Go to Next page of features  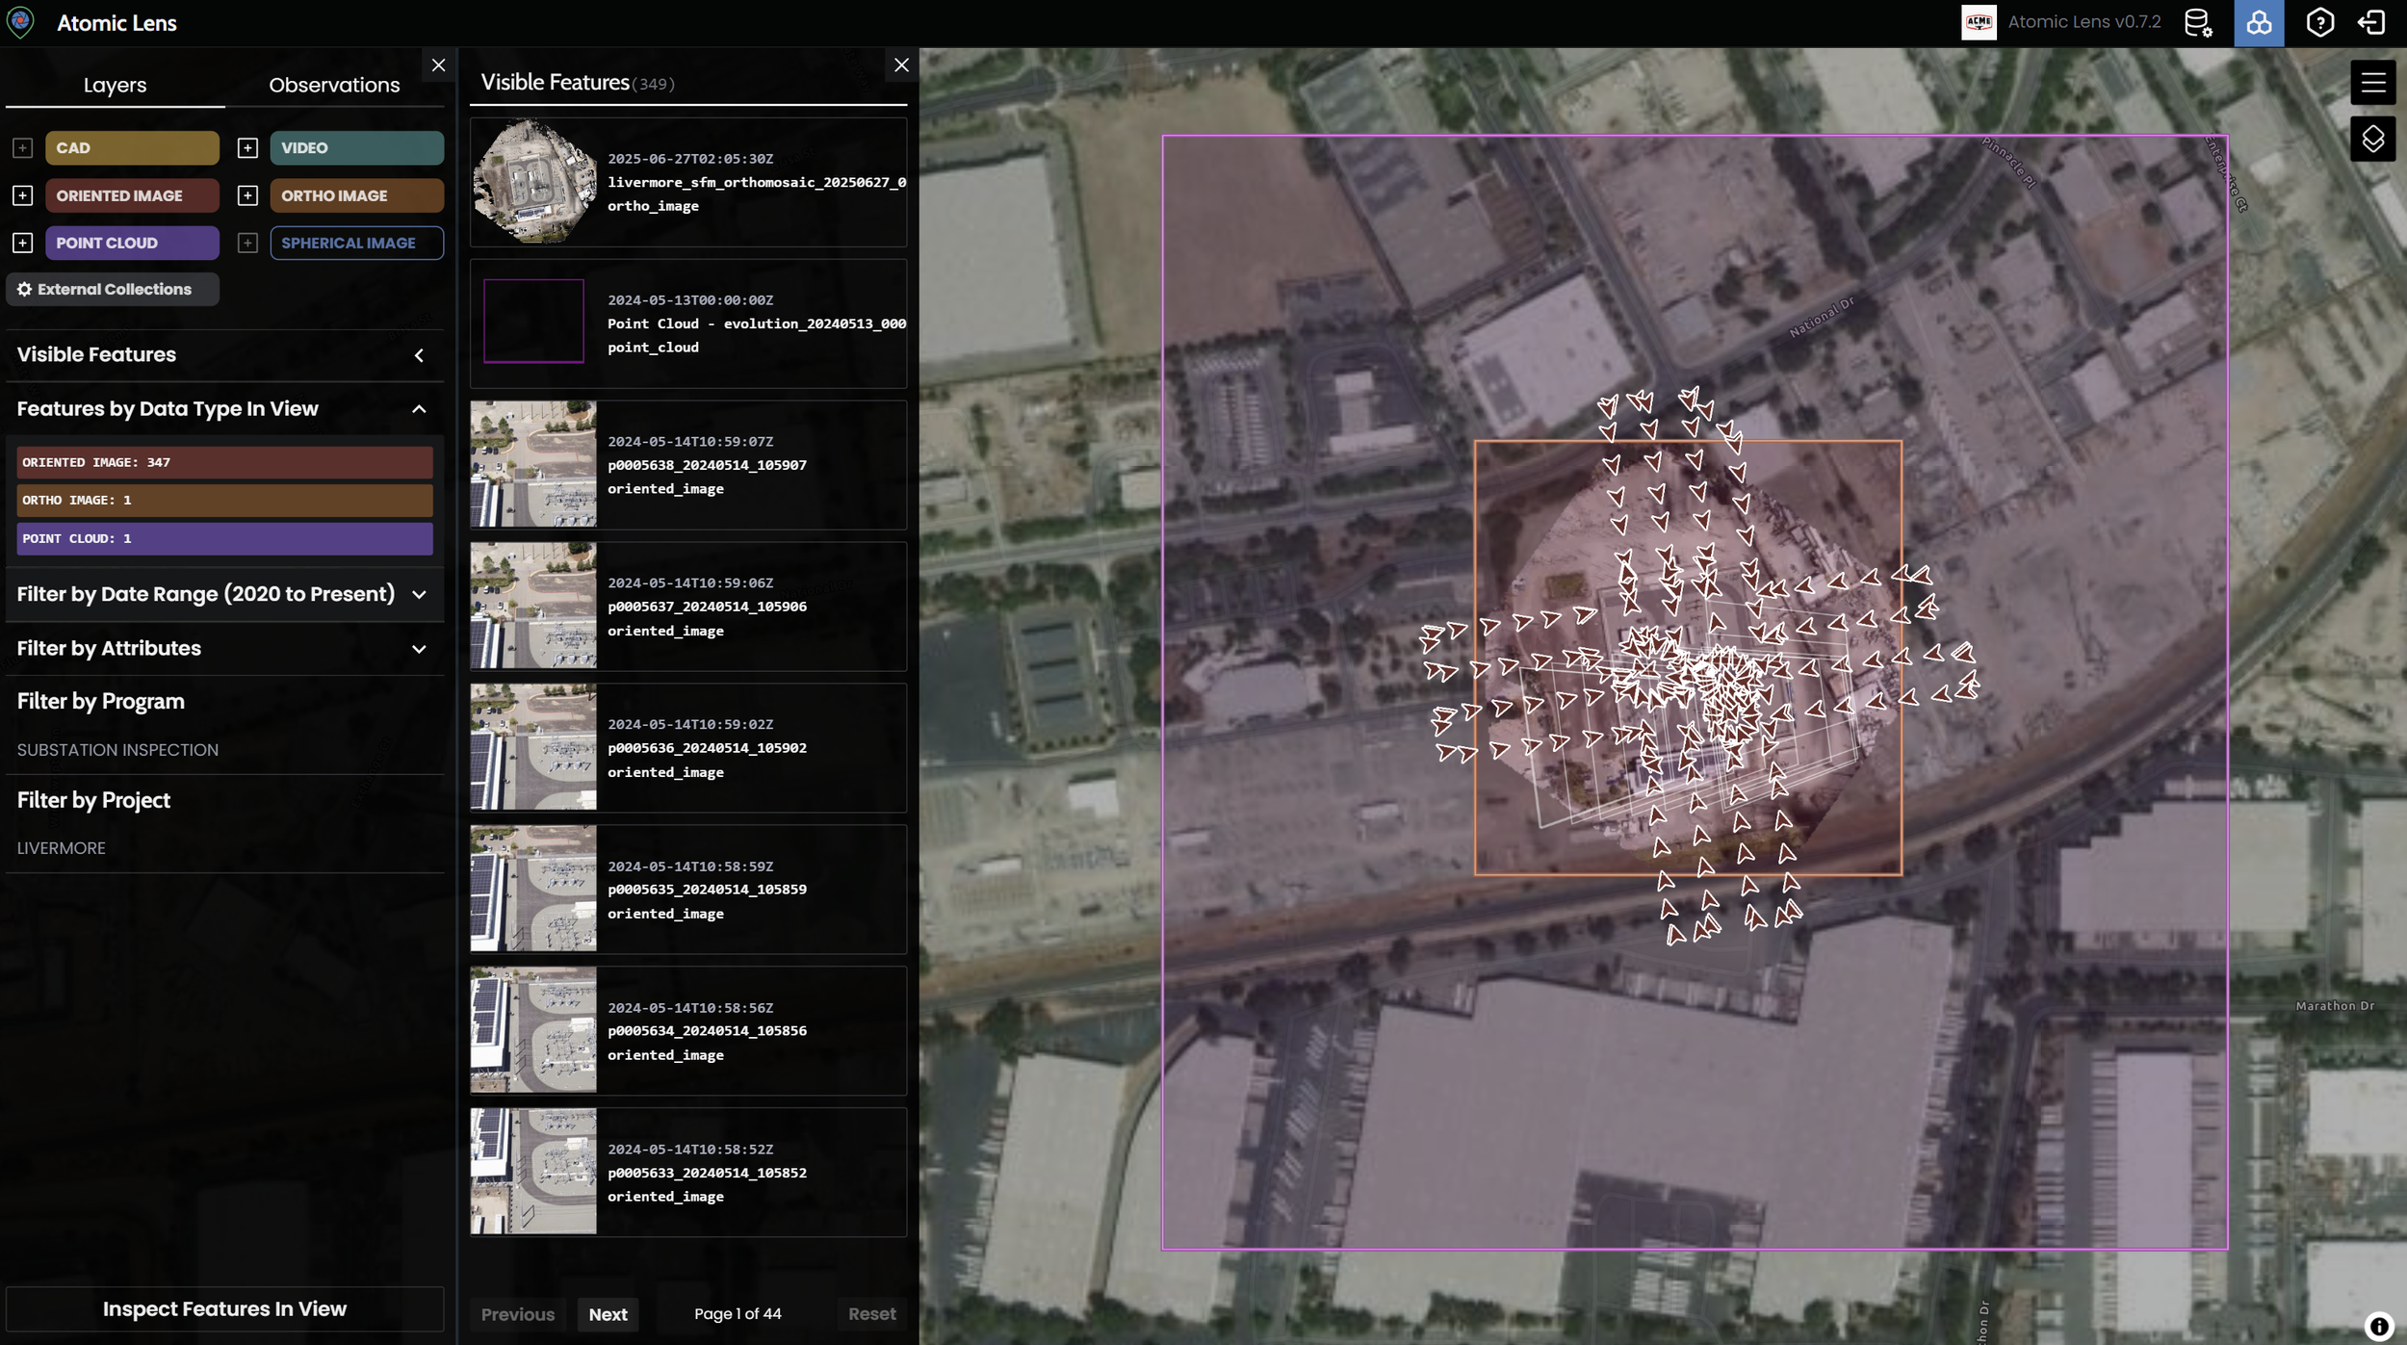click(x=608, y=1314)
